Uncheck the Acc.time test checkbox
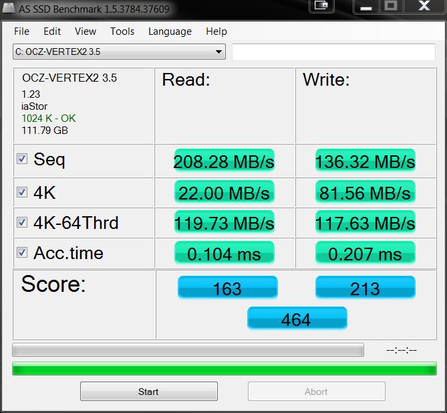The width and height of the screenshot is (447, 413). click(x=22, y=252)
